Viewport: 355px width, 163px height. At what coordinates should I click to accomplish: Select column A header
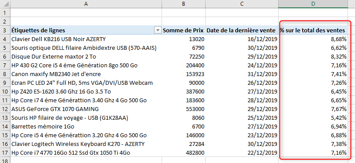(86, 4)
